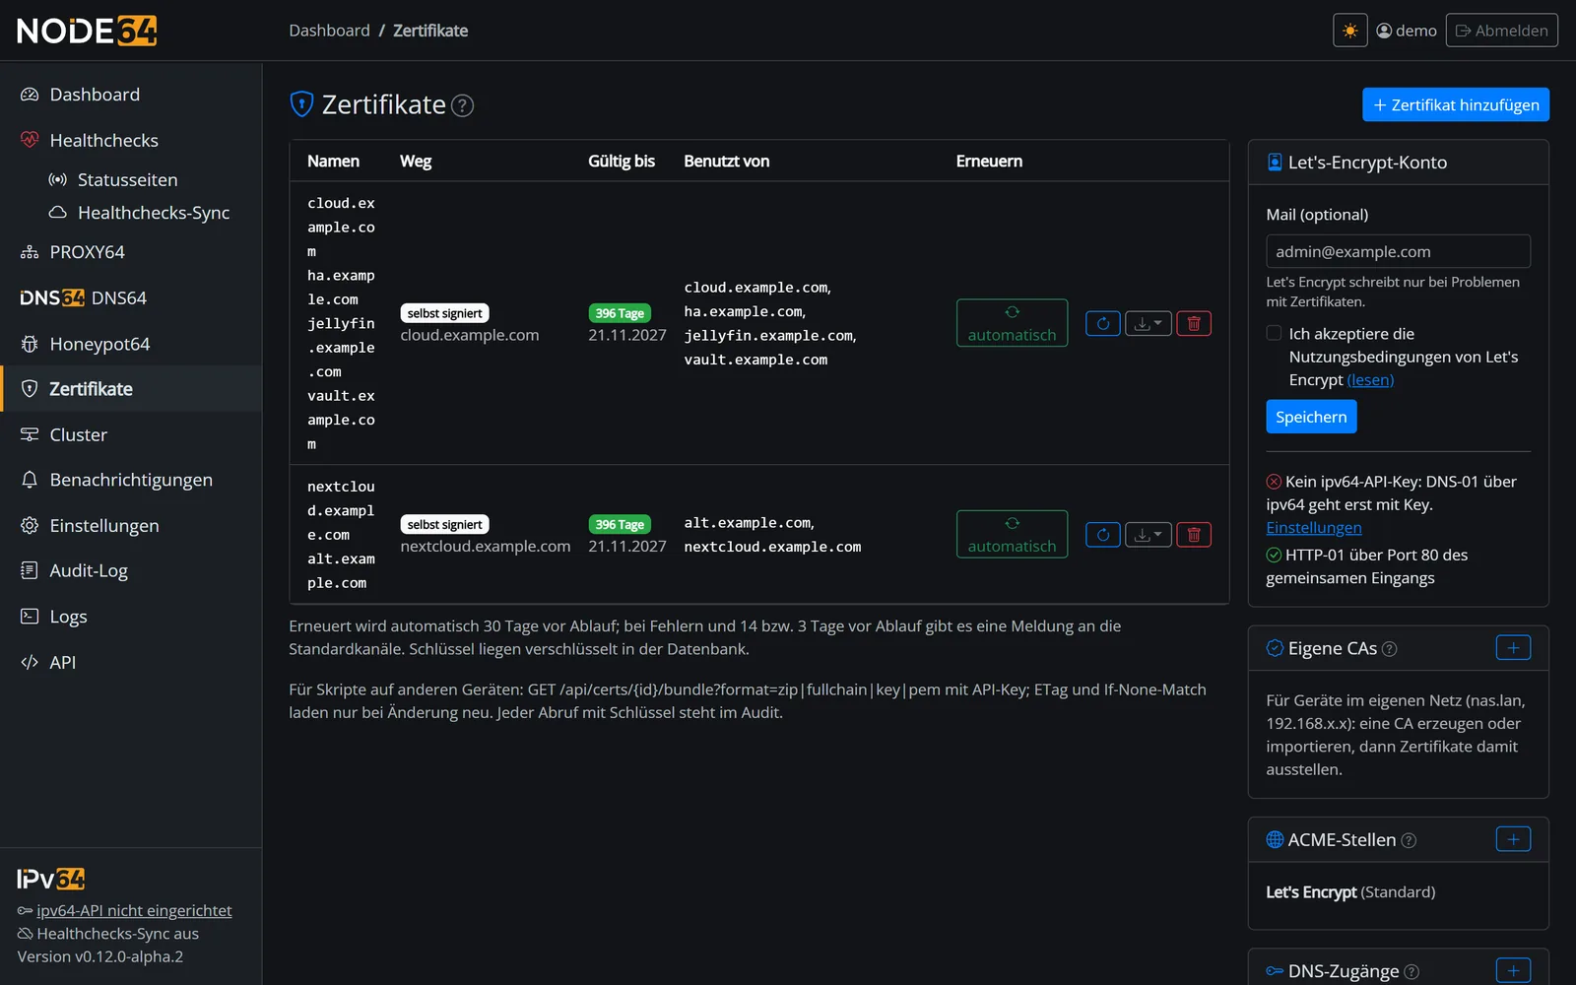Open Benachrichtigungen page
Screen dimensions: 1576x985
click(131, 480)
